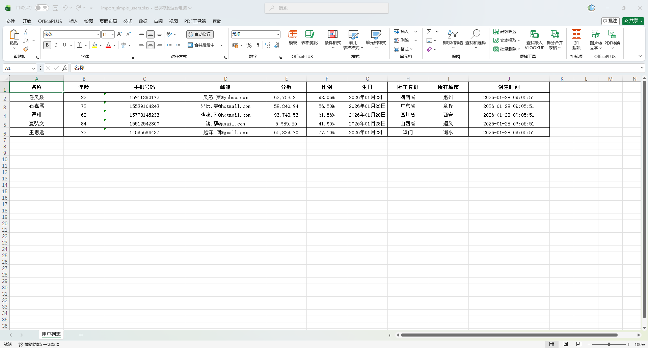Image resolution: width=648 pixels, height=348 pixels.
Task: Open the number format dropdown
Action: click(x=278, y=34)
